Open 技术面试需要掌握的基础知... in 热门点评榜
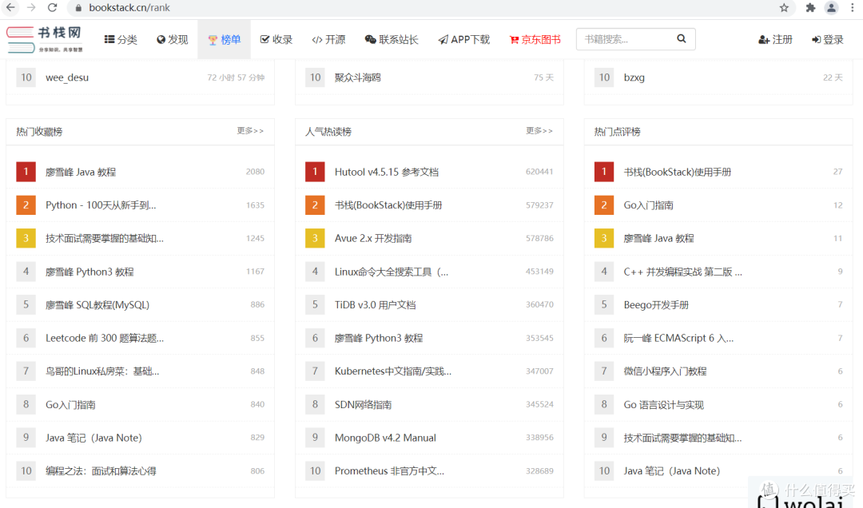This screenshot has height=508, width=863. [x=682, y=438]
